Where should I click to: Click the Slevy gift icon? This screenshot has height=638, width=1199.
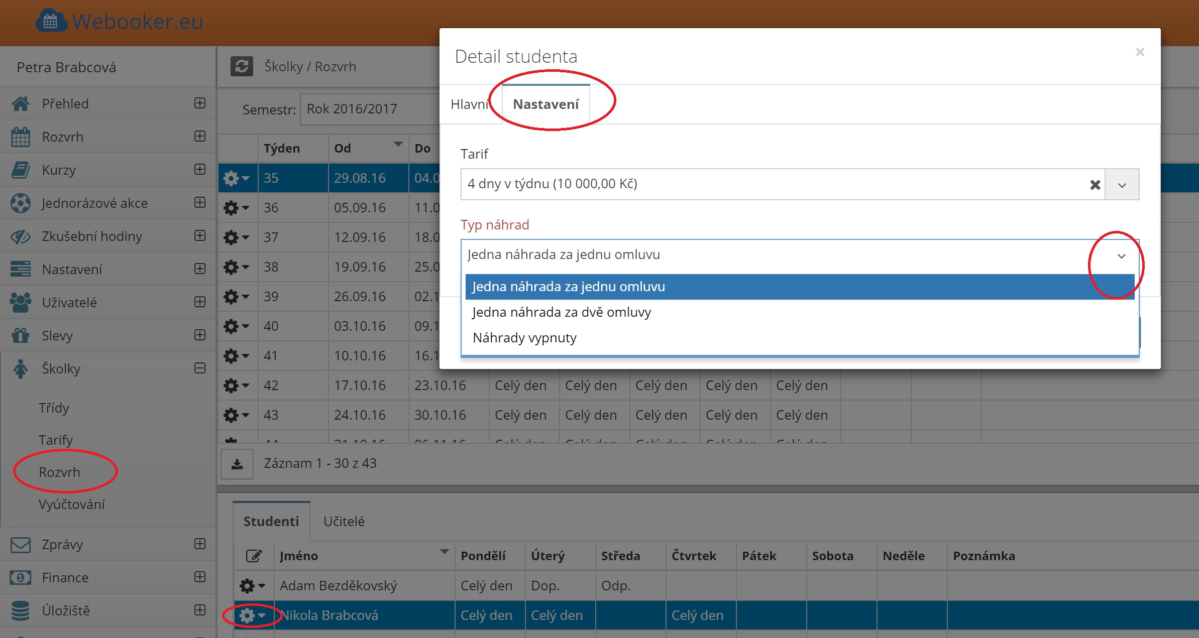[21, 335]
